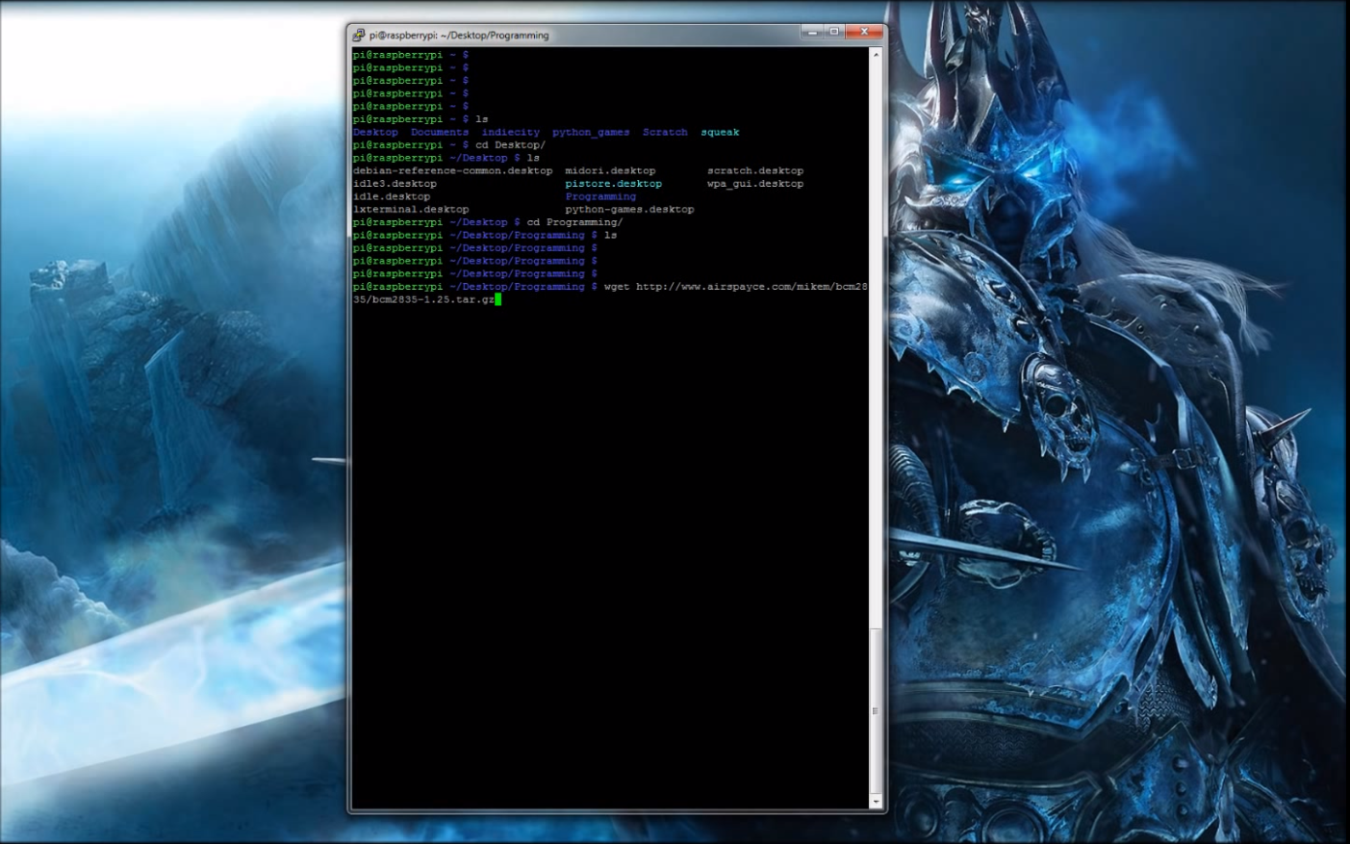The height and width of the screenshot is (844, 1350).
Task: Click 'scratch.desktop' file name
Action: (x=755, y=170)
